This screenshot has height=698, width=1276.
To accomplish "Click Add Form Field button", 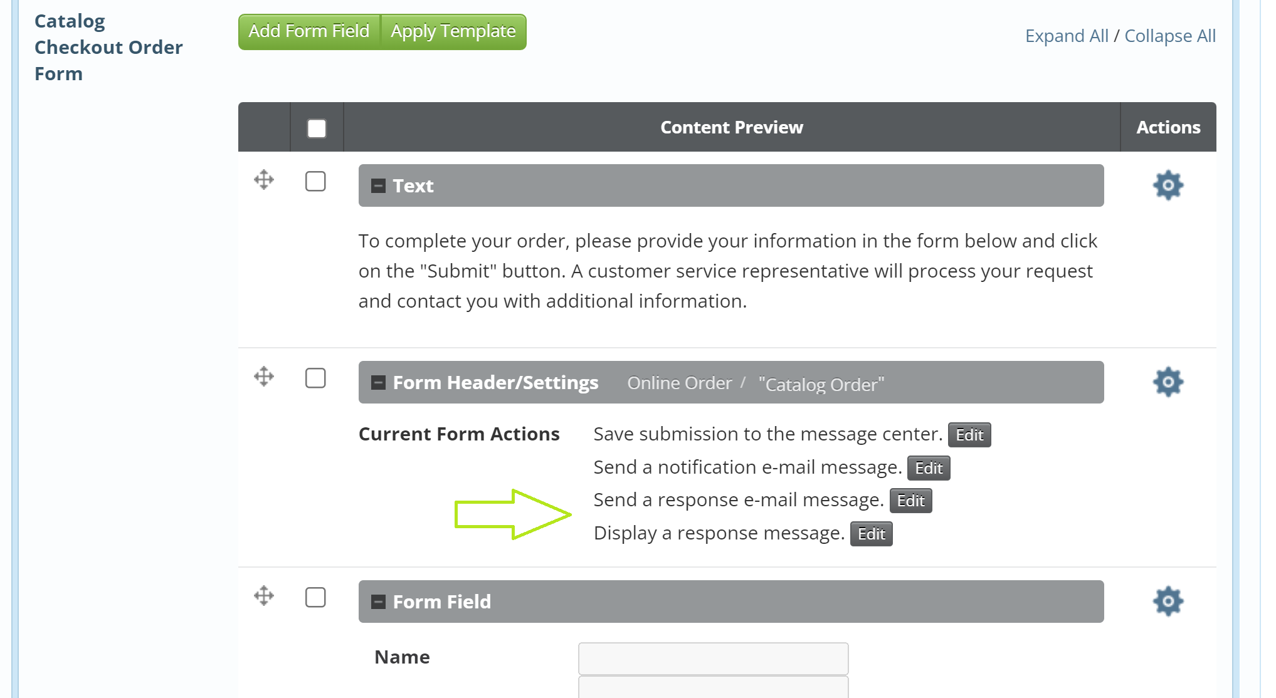I will 309,31.
